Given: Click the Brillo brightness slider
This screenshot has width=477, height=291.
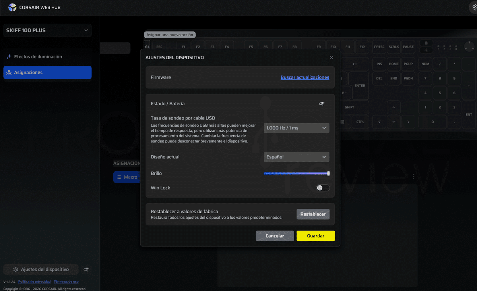Looking at the screenshot, I should pyautogui.click(x=297, y=173).
